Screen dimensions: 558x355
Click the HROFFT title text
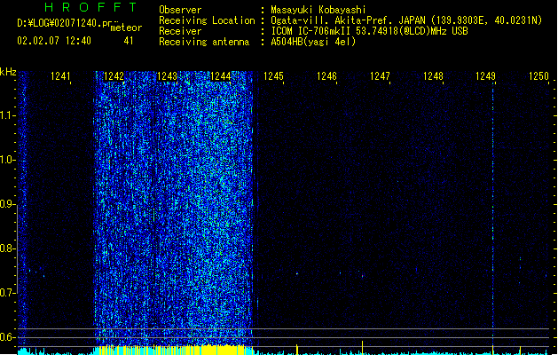click(x=91, y=7)
